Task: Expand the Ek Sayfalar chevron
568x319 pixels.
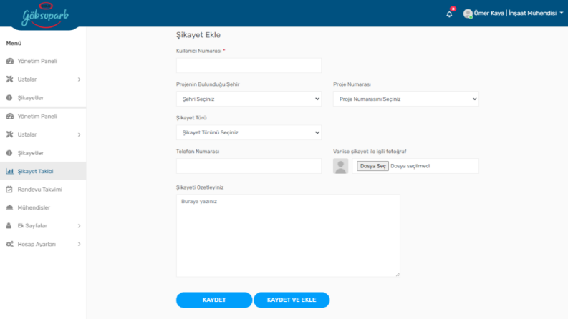Action: [x=79, y=226]
